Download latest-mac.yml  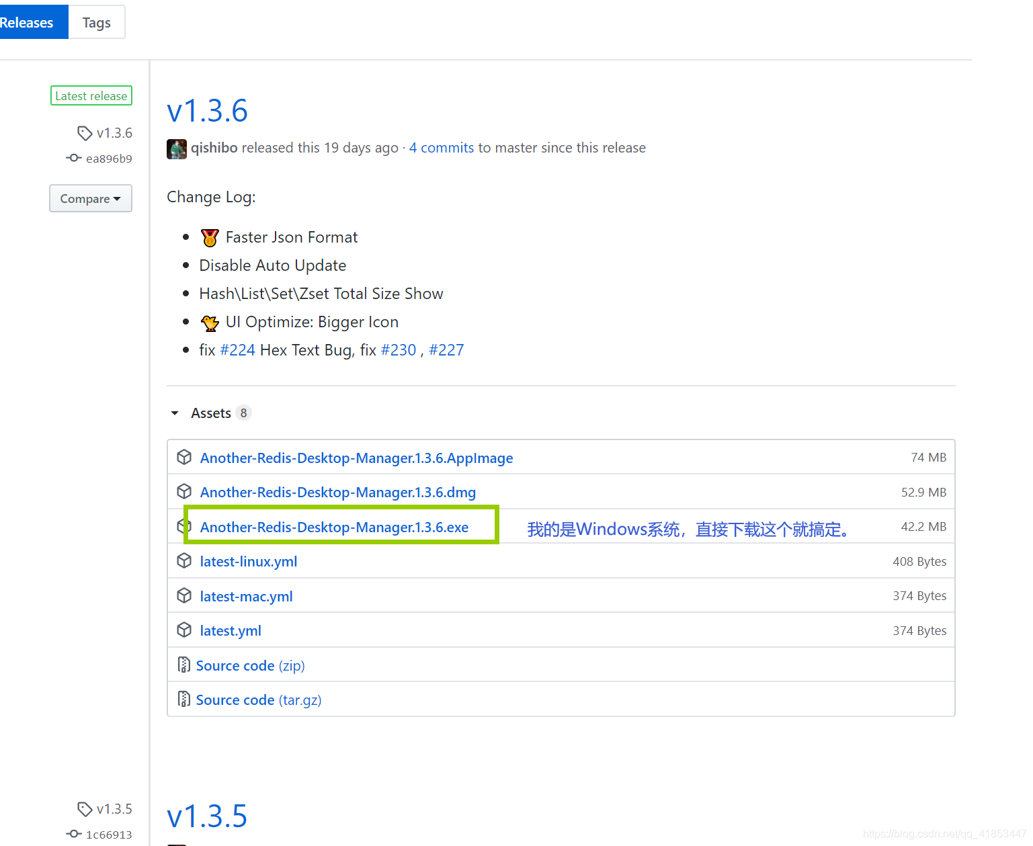(x=247, y=597)
